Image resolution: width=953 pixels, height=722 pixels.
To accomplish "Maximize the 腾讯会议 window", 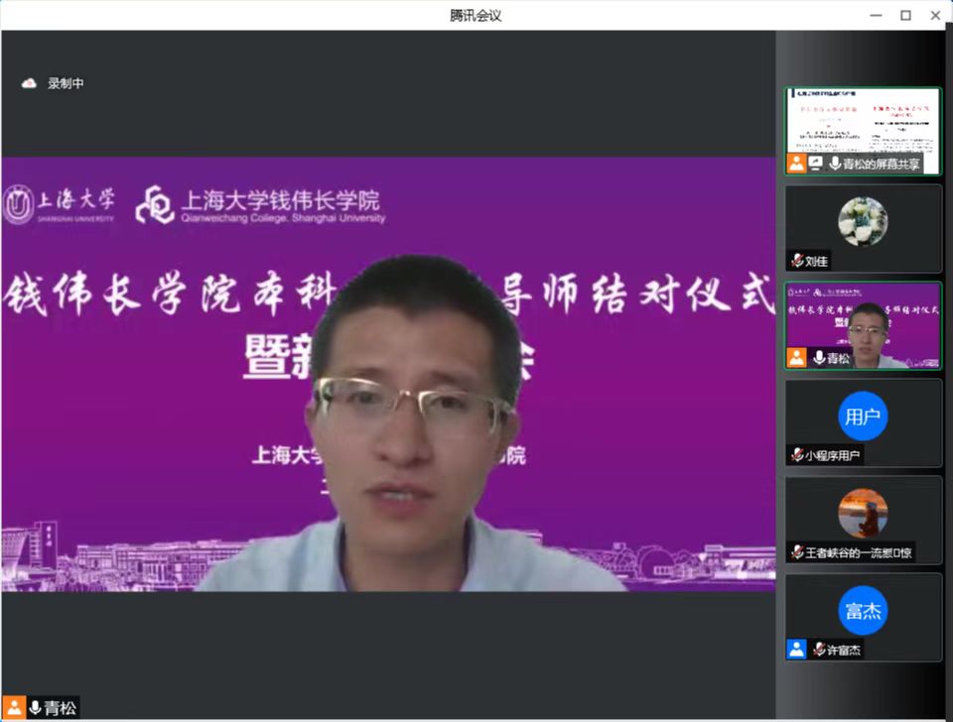I will 905,15.
